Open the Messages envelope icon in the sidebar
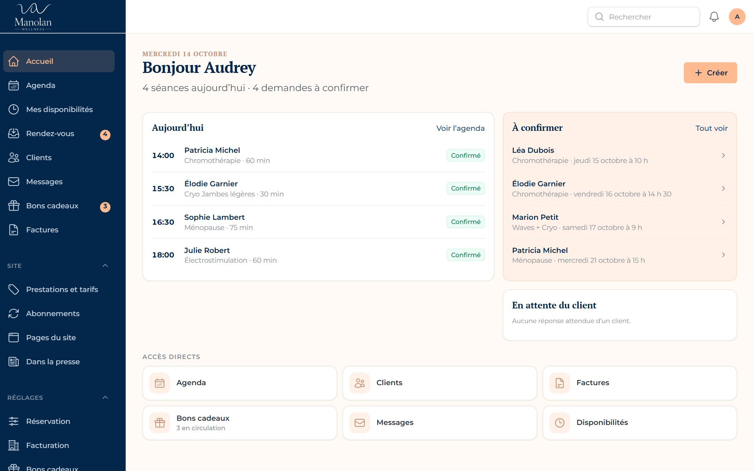754x471 pixels. tap(14, 182)
